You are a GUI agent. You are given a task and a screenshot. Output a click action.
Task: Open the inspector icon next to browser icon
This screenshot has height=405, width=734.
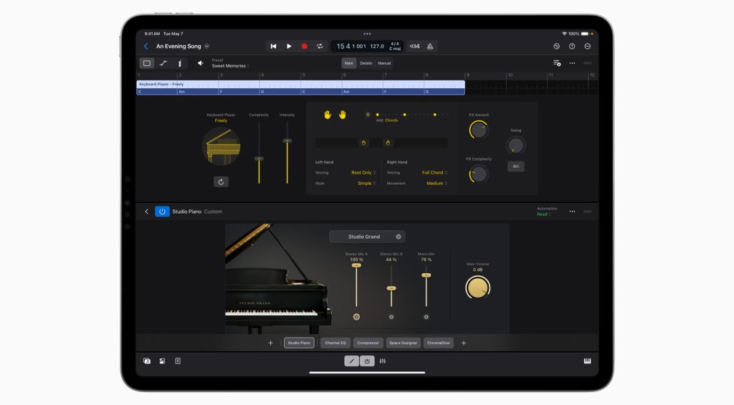[x=162, y=361]
